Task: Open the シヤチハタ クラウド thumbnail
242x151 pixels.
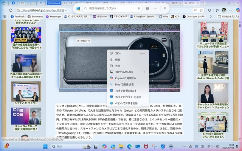Action: tap(26, 91)
